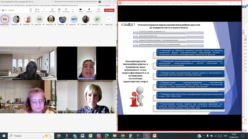Screen dimensions: 248x139
Task: Click the Изменить параметры button
Action: (104, 5)
